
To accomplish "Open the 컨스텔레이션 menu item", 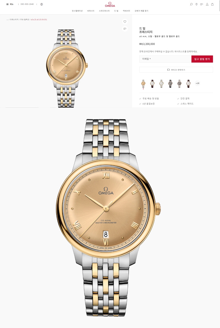I will coord(77,11).
